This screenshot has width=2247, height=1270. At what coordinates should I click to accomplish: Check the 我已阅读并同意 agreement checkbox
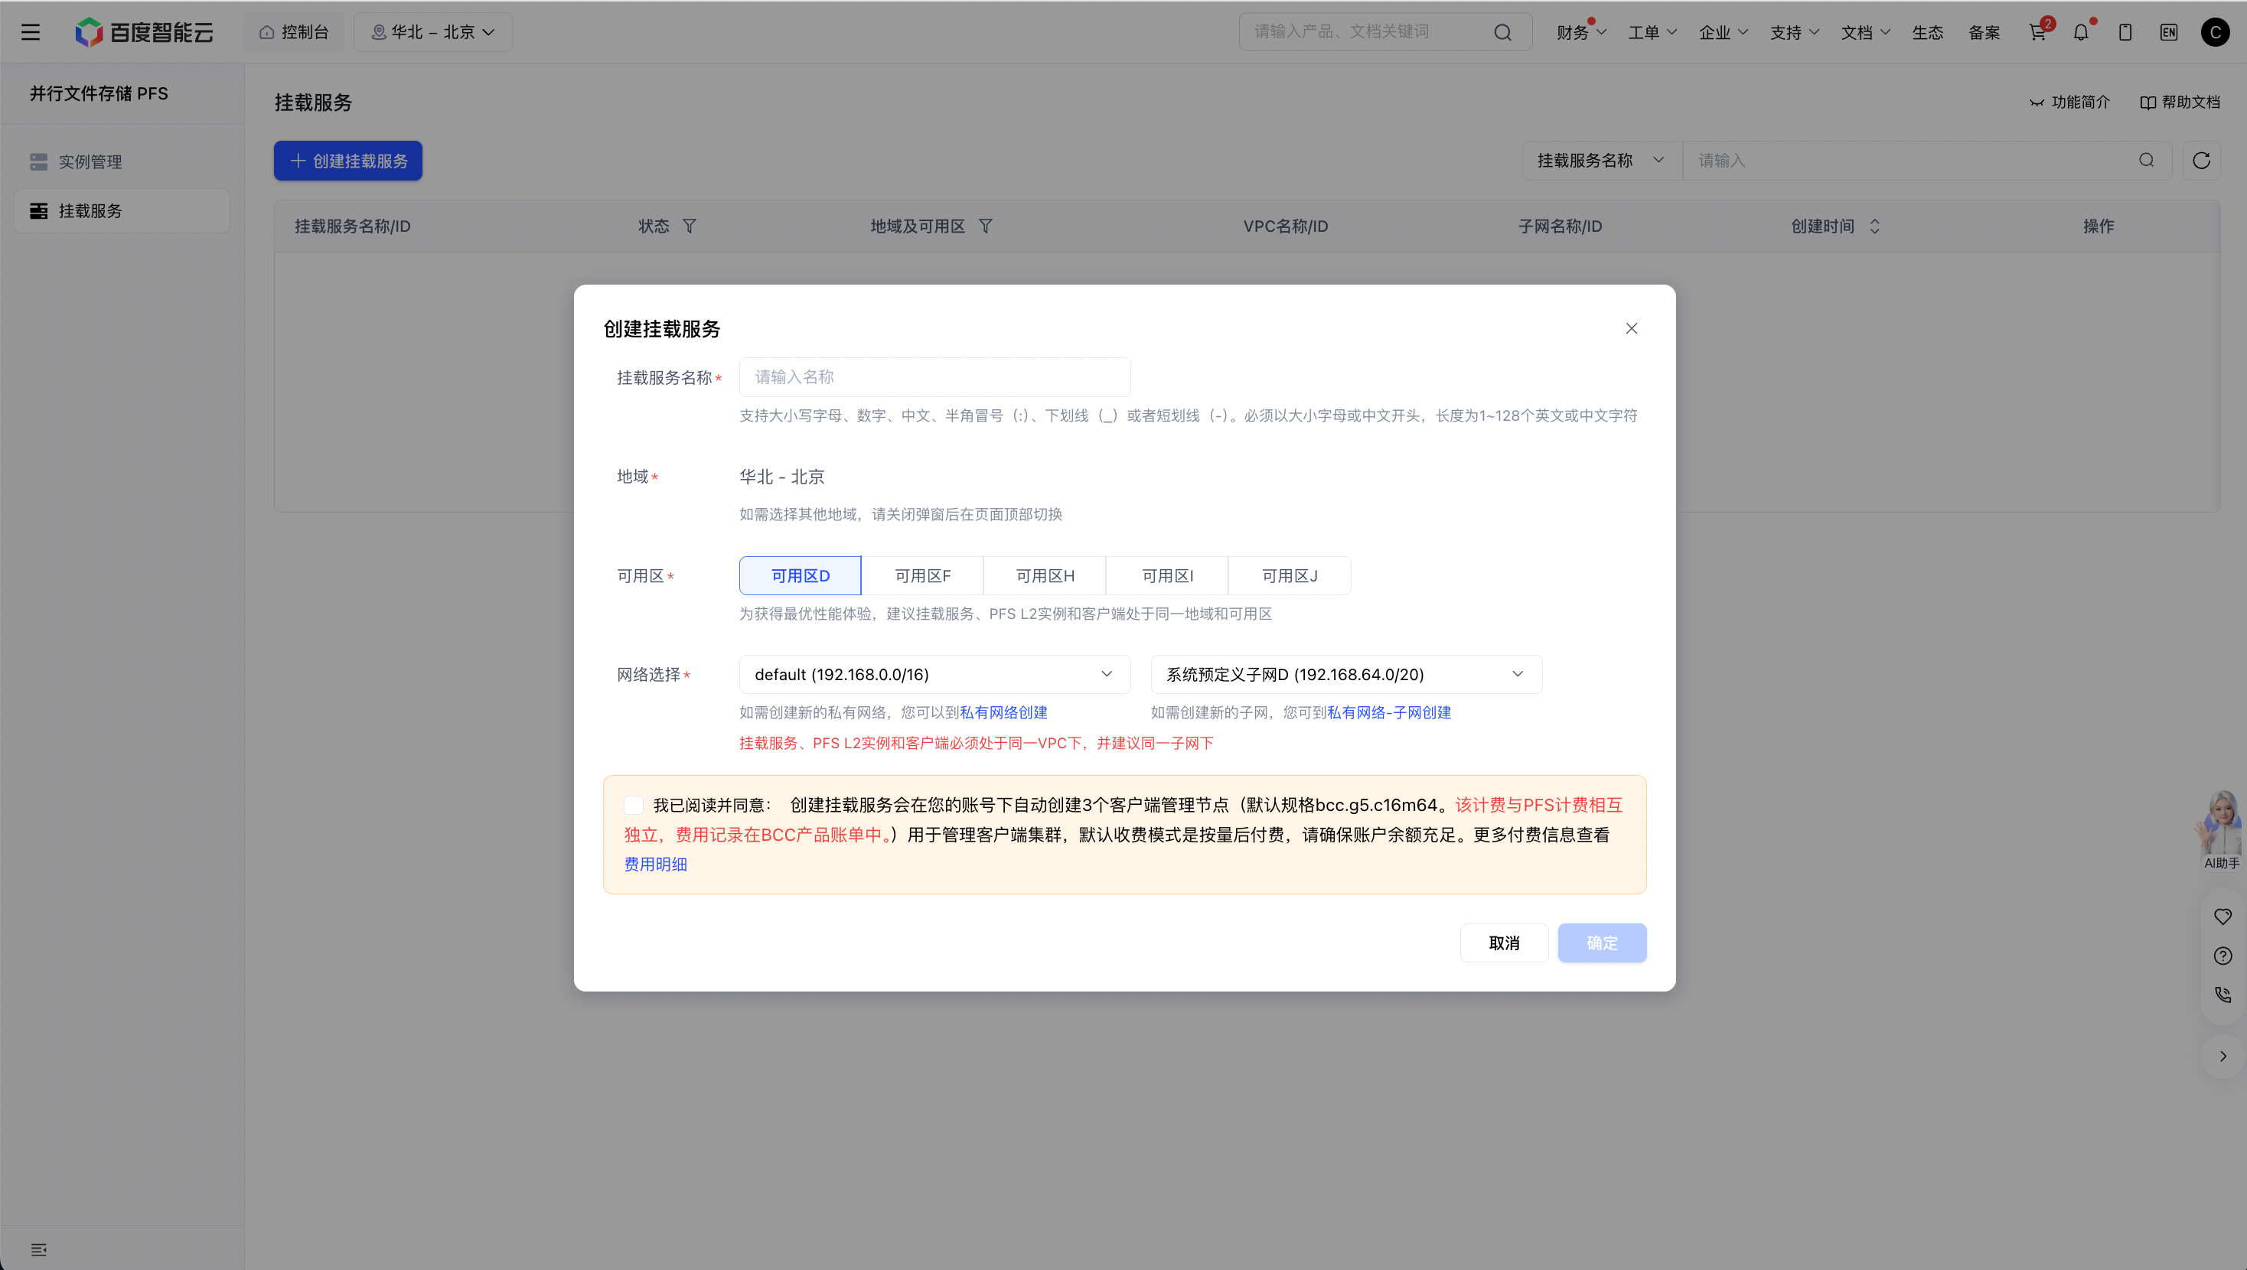click(x=634, y=805)
